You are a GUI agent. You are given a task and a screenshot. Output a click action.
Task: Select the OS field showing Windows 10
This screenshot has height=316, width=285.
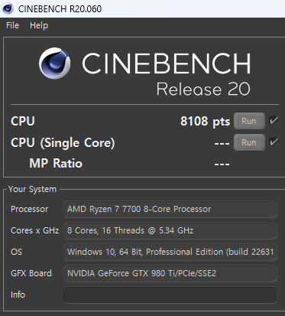pyautogui.click(x=170, y=252)
